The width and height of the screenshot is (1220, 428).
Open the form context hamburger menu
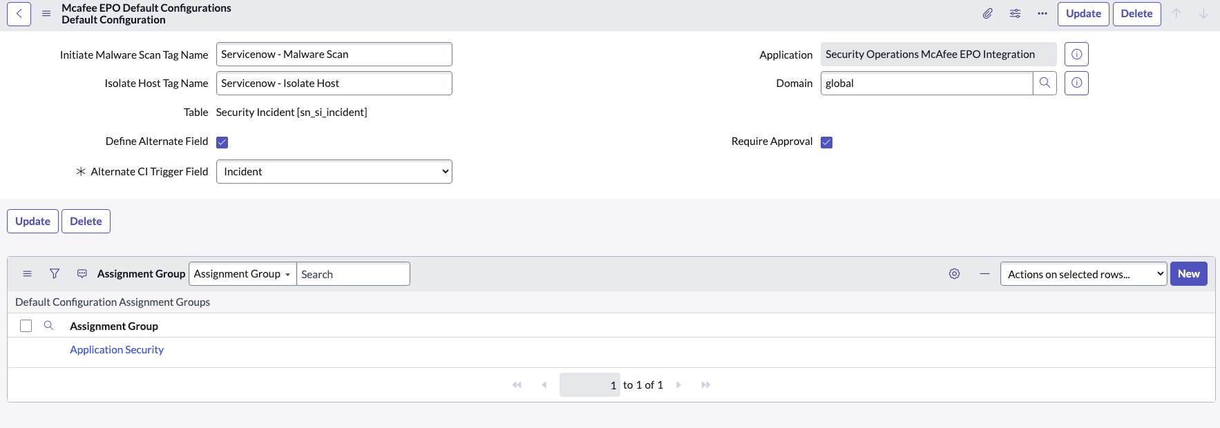tap(46, 14)
